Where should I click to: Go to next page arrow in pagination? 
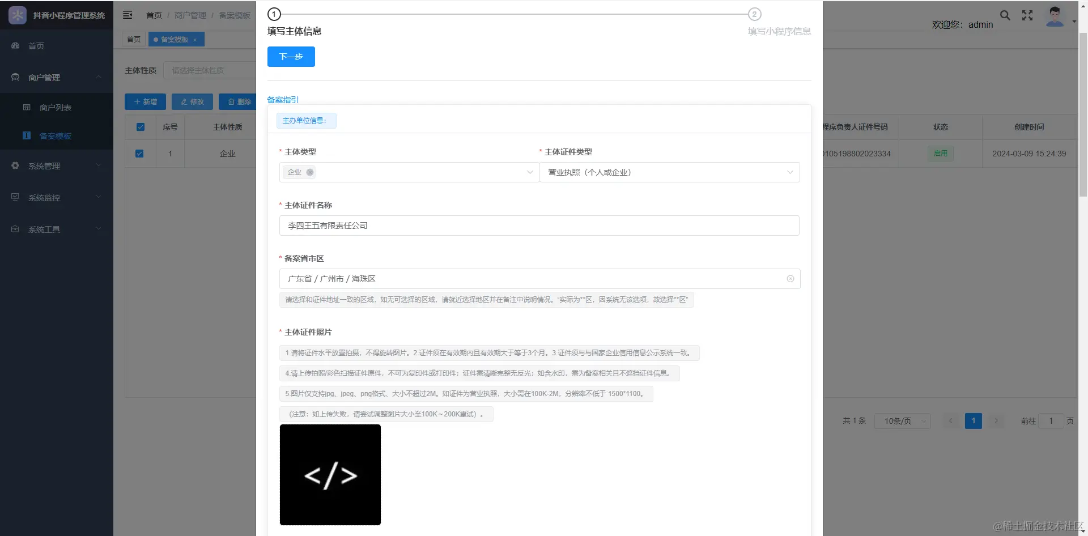(996, 420)
